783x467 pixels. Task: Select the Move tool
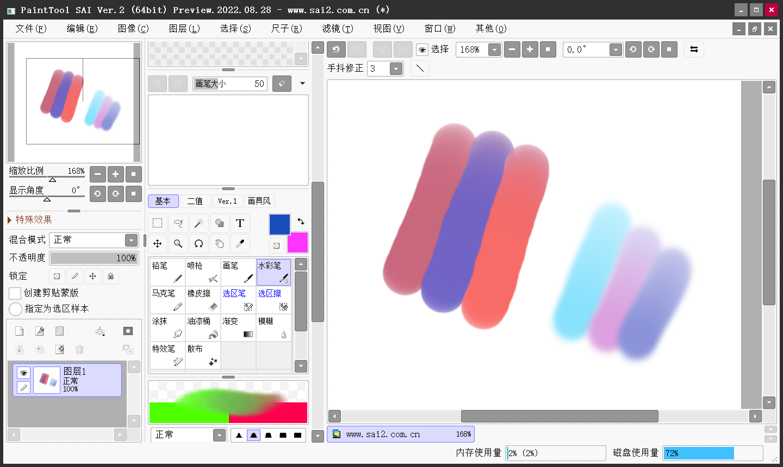tap(158, 244)
